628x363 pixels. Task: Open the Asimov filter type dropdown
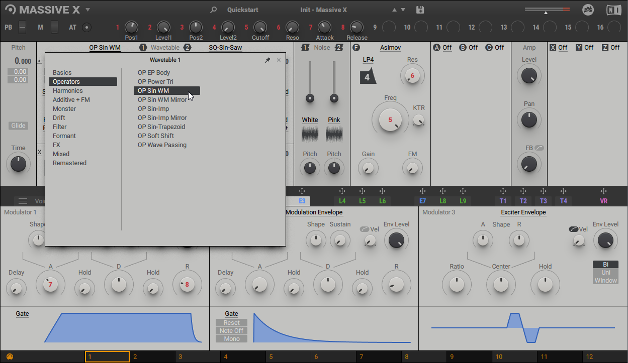(390, 48)
